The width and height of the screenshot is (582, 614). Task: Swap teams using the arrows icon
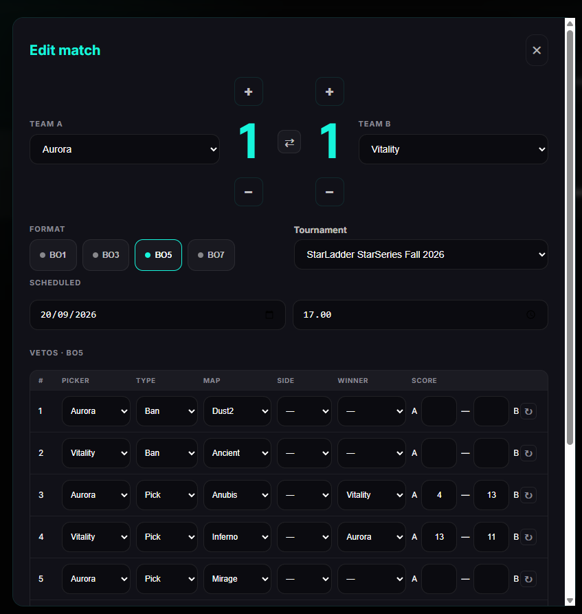click(289, 142)
